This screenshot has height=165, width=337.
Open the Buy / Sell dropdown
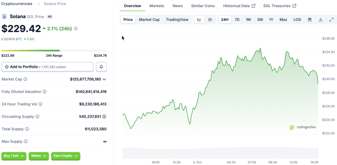[14, 156]
